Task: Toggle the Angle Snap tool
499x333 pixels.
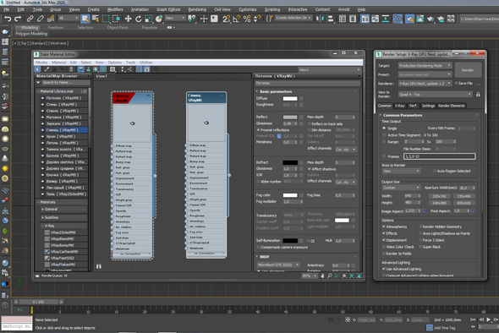Action: click(x=236, y=19)
